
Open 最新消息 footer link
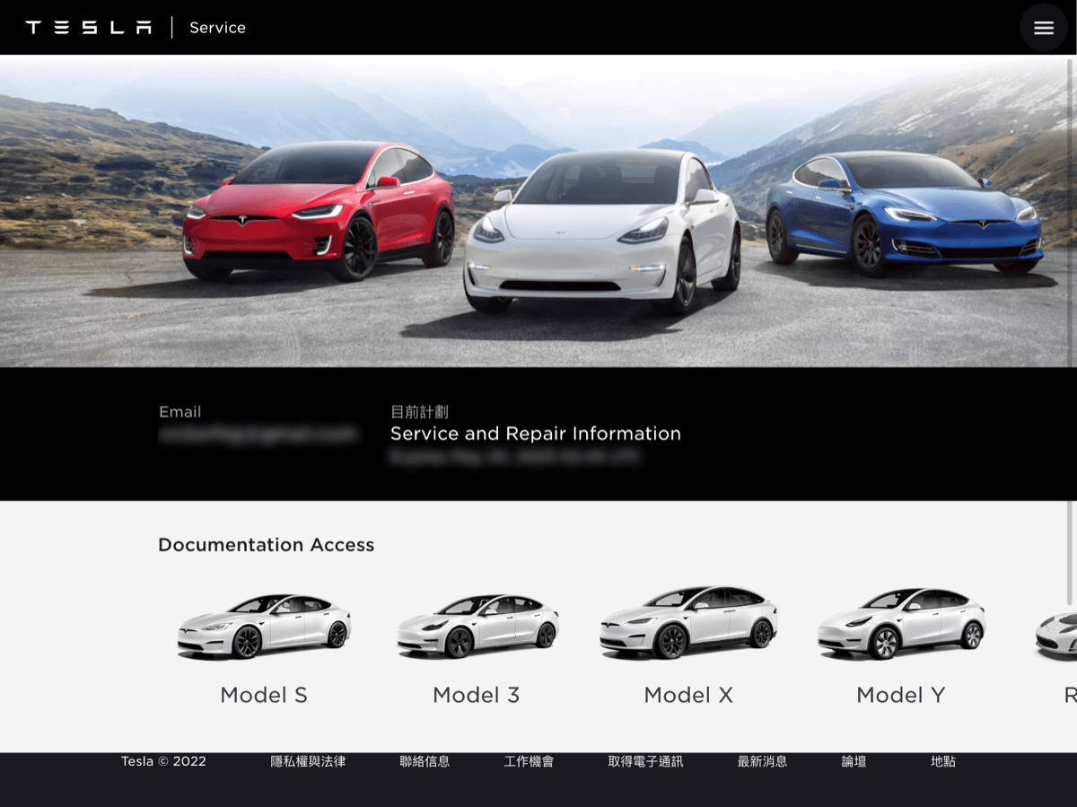click(762, 761)
